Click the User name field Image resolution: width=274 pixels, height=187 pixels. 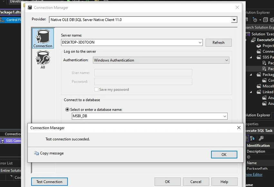(143, 73)
